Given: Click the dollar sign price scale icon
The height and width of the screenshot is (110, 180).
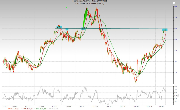Looking at the screenshot, I should coord(174,3).
